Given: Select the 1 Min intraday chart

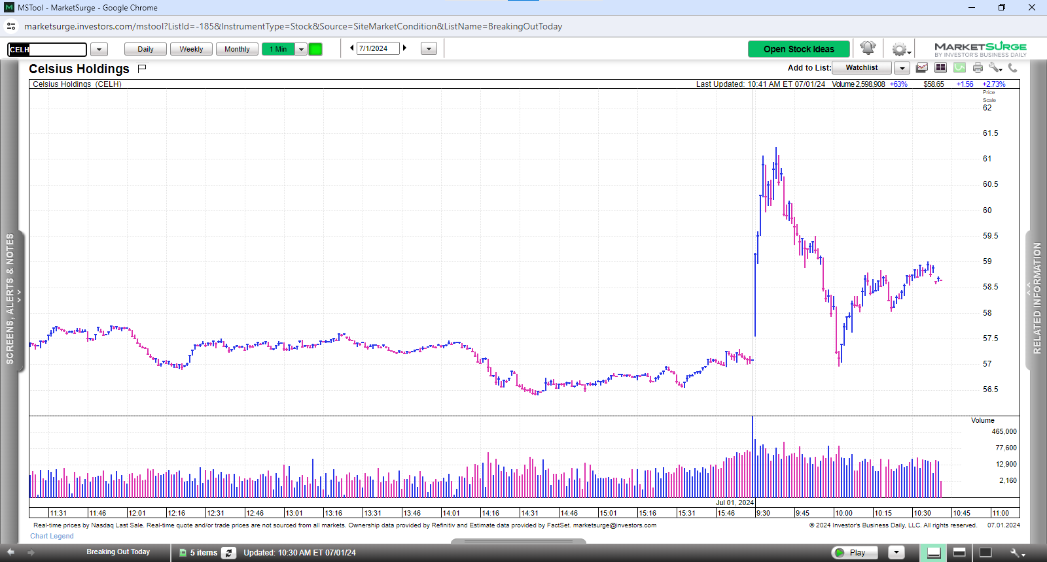Looking at the screenshot, I should tap(278, 49).
